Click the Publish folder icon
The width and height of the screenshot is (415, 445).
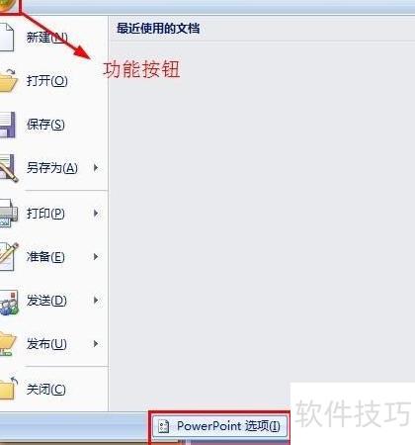(8, 344)
